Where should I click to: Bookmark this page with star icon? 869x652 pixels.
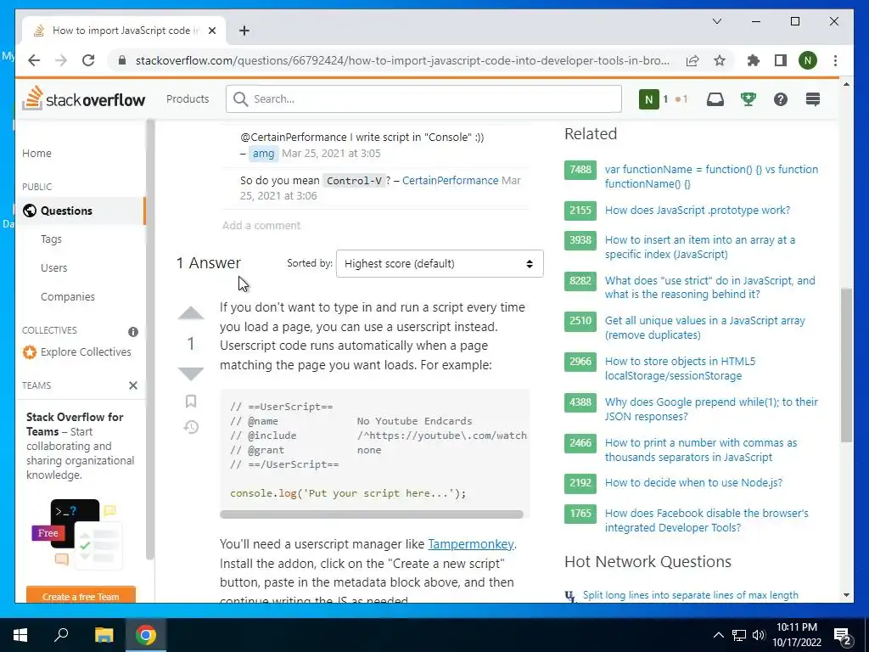[x=720, y=60]
